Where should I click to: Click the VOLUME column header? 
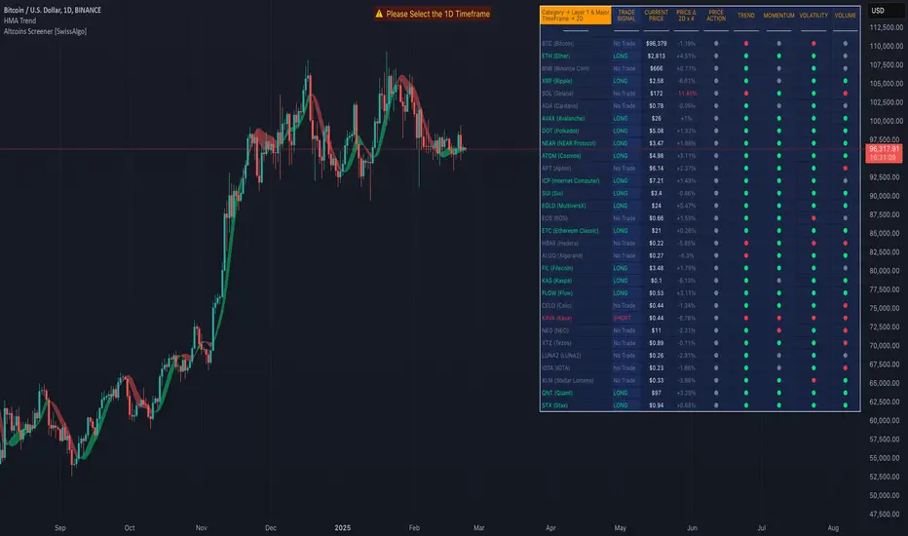coord(845,15)
